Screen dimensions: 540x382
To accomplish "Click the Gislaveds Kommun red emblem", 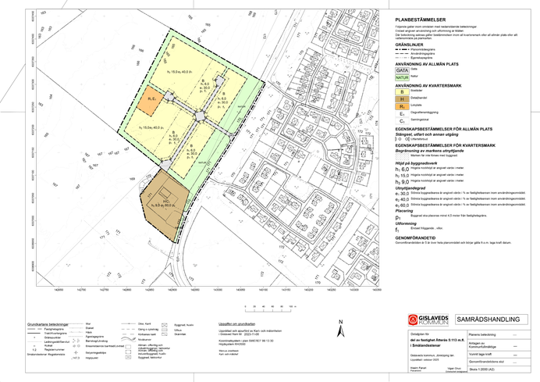I will pos(413,320).
